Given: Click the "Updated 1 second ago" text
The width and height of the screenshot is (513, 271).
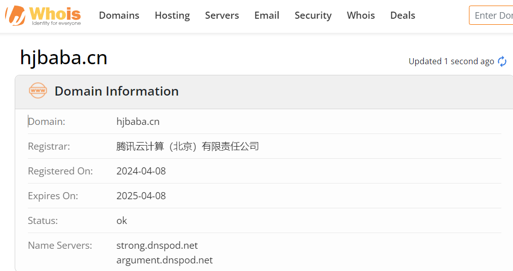Looking at the screenshot, I should tap(451, 61).
